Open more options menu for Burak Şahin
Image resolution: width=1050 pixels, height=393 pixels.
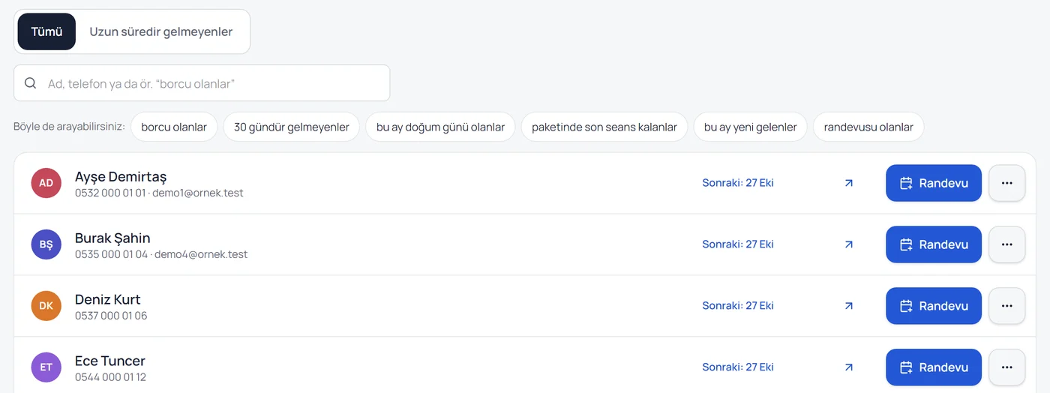(1007, 244)
